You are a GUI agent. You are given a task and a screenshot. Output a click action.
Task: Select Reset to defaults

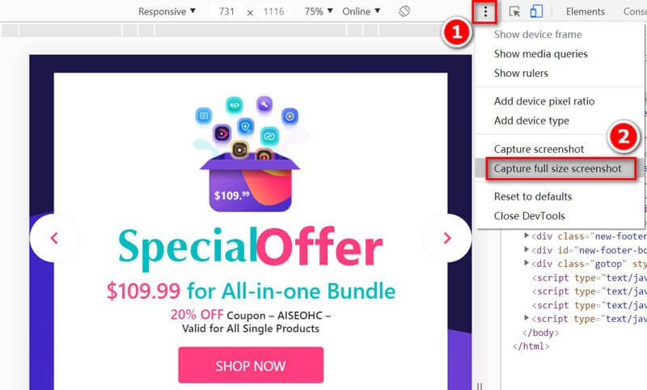533,197
